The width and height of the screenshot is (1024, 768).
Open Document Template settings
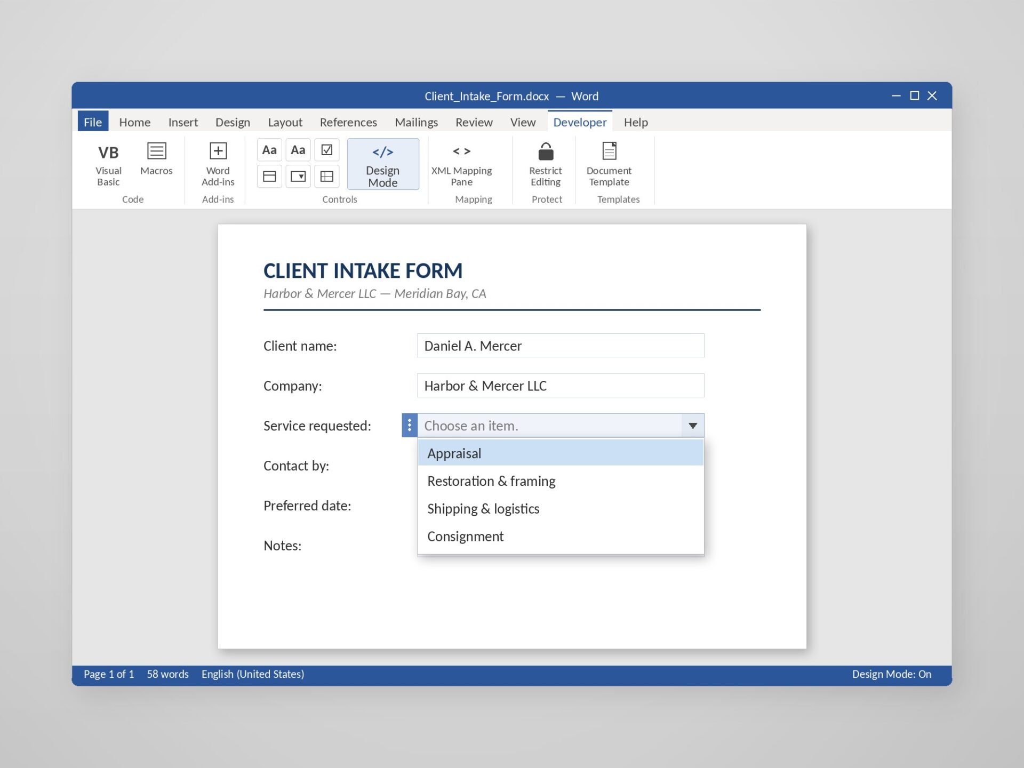tap(609, 164)
